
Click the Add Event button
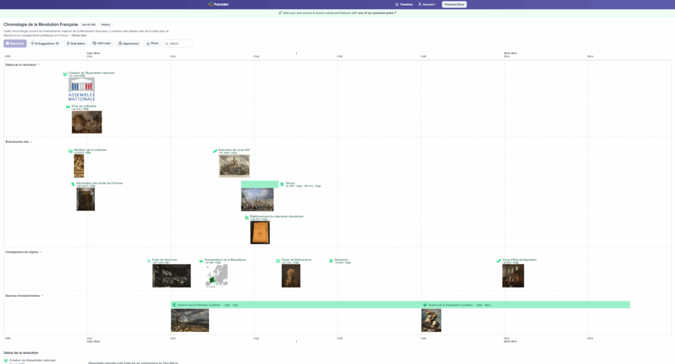pos(15,43)
